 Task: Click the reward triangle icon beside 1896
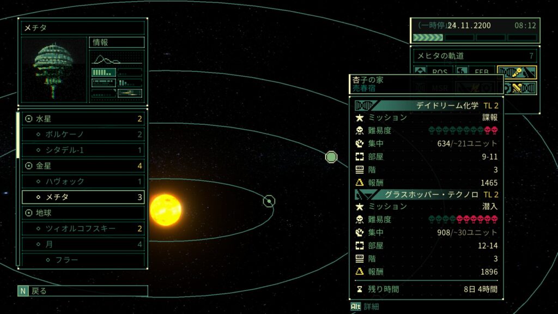tap(360, 271)
